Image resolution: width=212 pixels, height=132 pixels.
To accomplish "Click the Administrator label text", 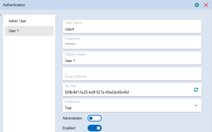I will (72, 118).
